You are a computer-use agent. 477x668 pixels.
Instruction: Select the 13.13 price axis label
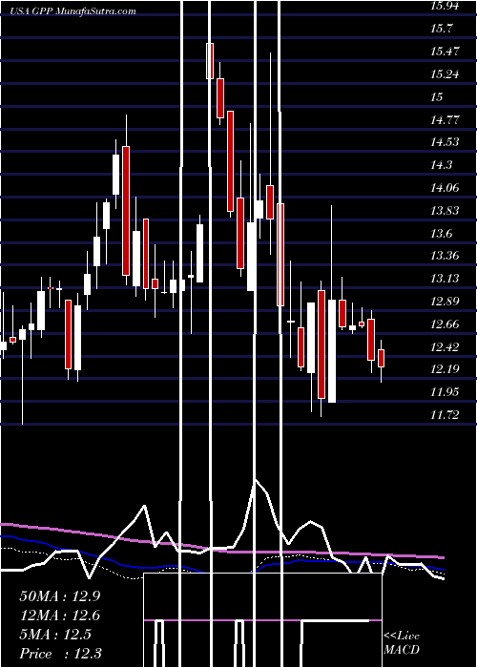(x=446, y=279)
